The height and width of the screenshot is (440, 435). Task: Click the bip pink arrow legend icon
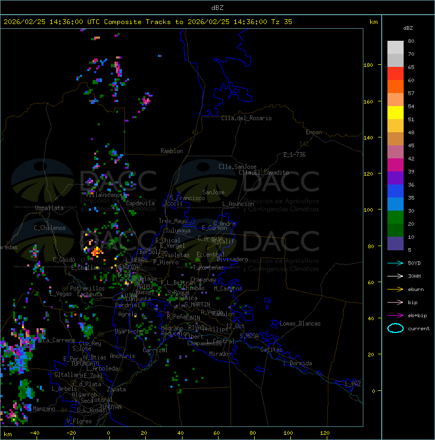click(x=395, y=303)
